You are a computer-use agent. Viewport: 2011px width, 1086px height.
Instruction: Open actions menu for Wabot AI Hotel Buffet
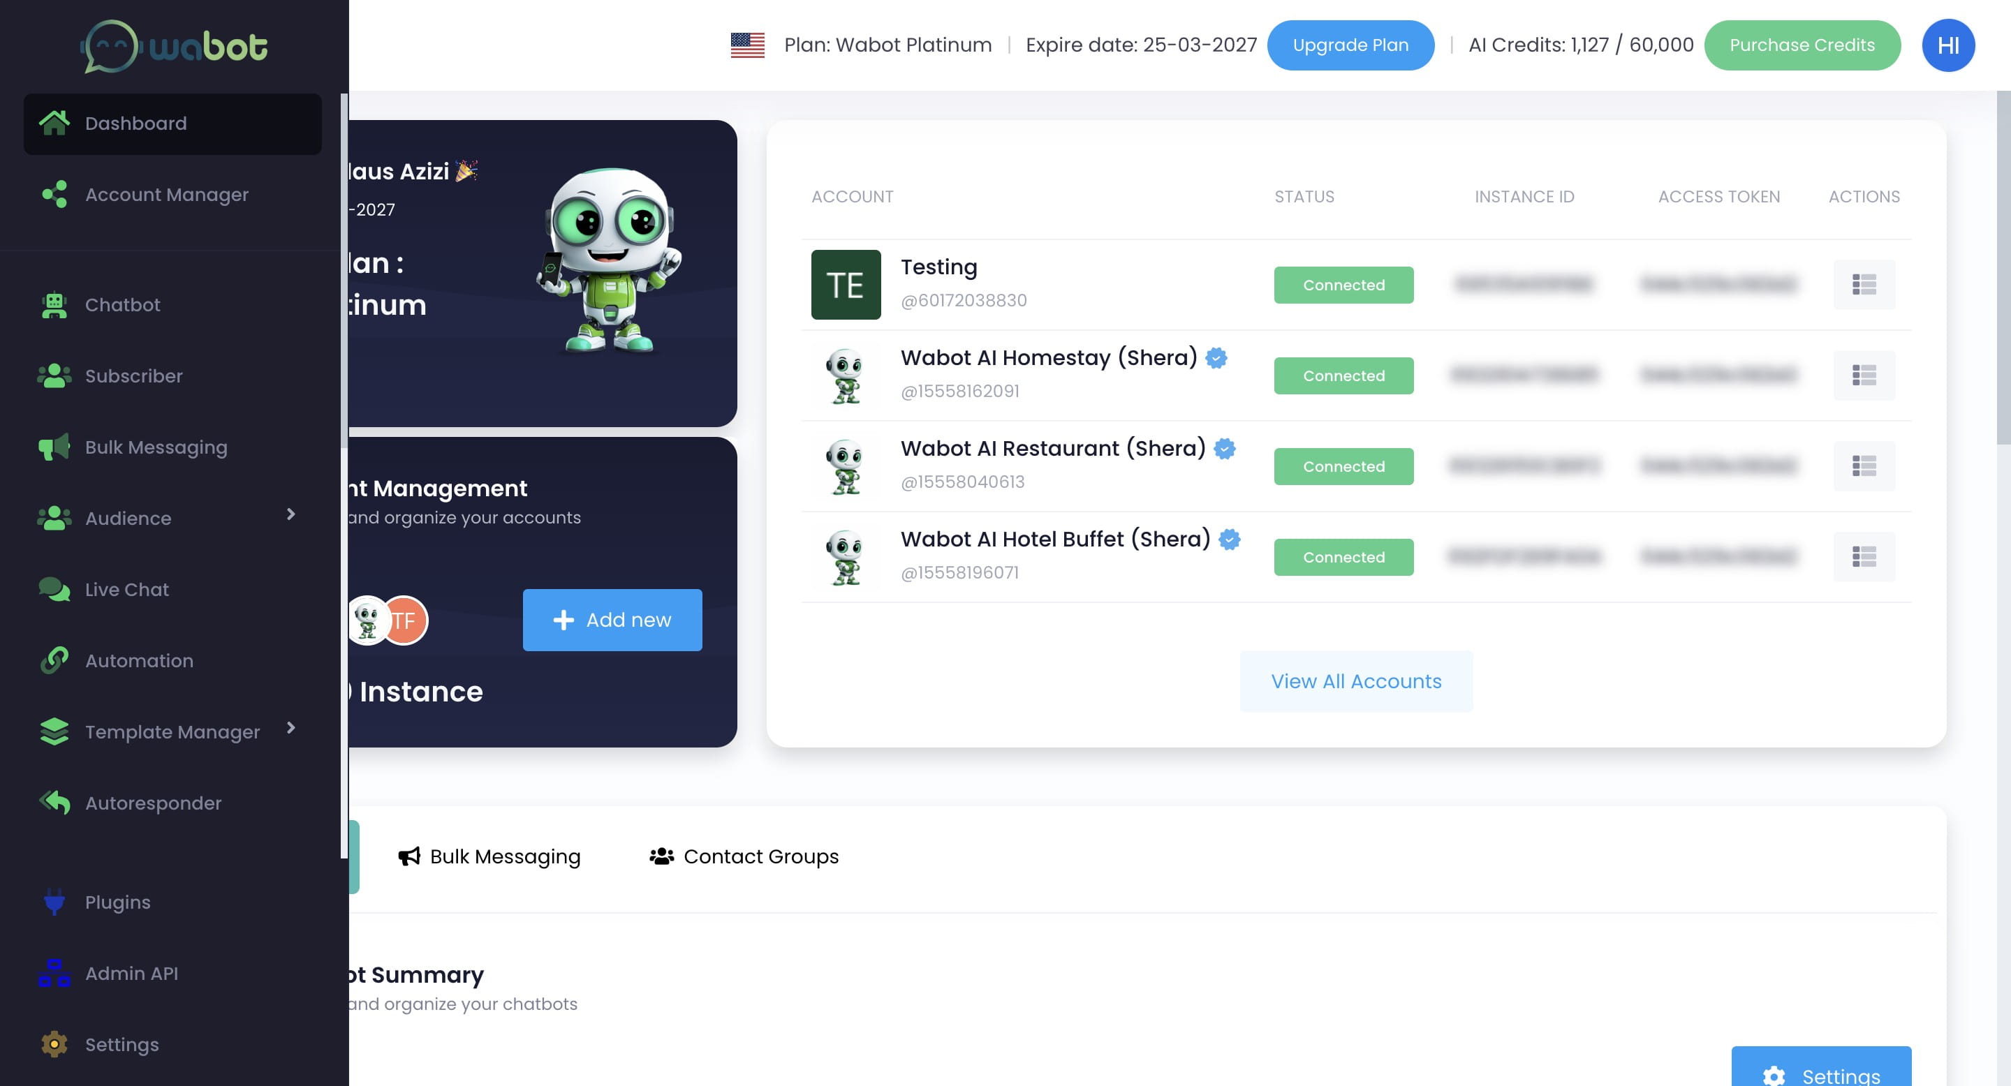click(x=1864, y=557)
